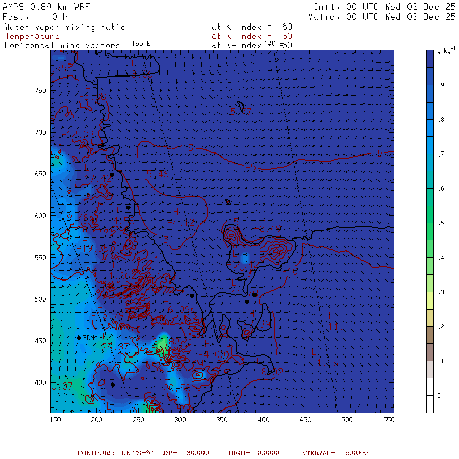The width and height of the screenshot is (459, 459).
Task: Select the Water vapor mixing ratio label
Action: coord(65,27)
